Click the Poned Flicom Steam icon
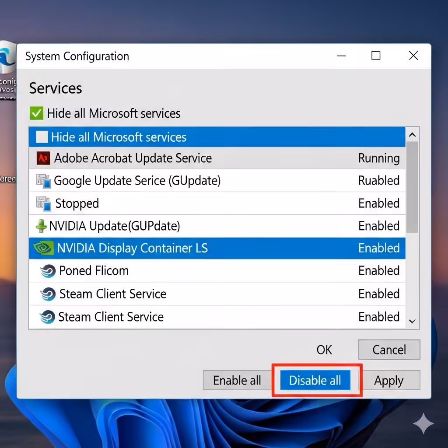The height and width of the screenshot is (448, 448). pos(48,271)
